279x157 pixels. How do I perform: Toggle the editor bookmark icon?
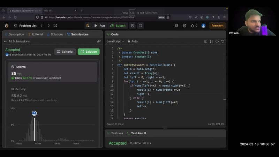[211, 41]
